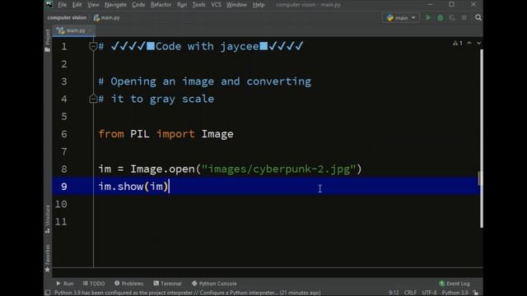Open the Structure tool window sidebar tab
The width and height of the screenshot is (527, 296).
(48, 220)
